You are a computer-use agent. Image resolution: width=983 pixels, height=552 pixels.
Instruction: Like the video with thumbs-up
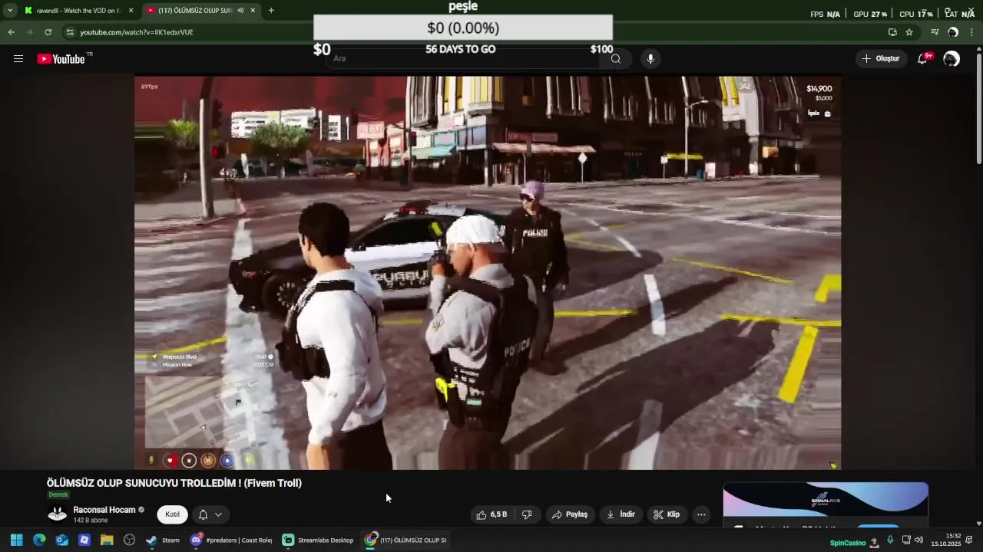point(491,514)
